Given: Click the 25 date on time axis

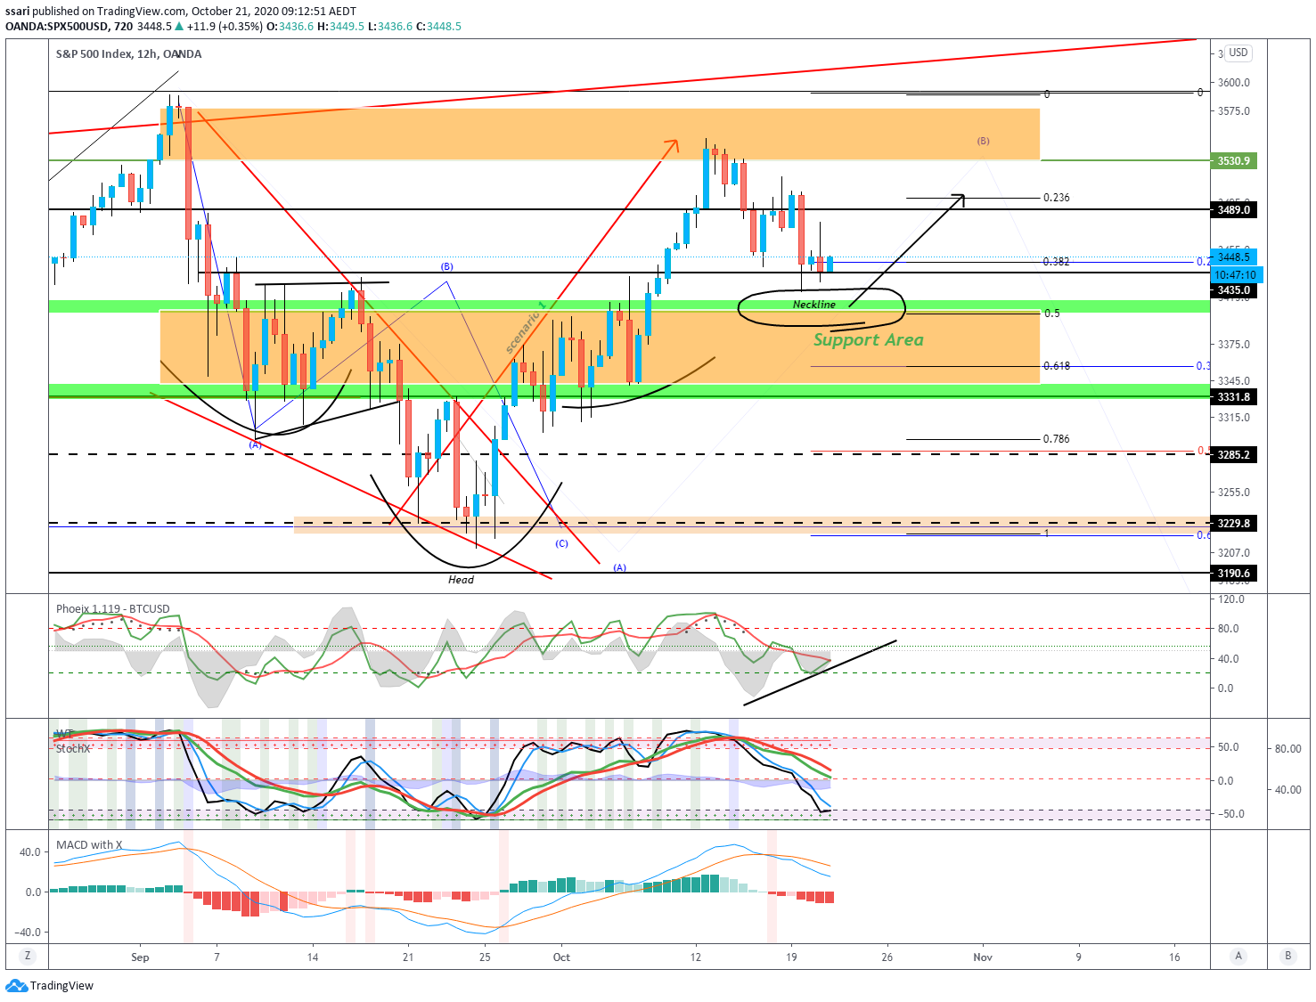Looking at the screenshot, I should pos(485,957).
